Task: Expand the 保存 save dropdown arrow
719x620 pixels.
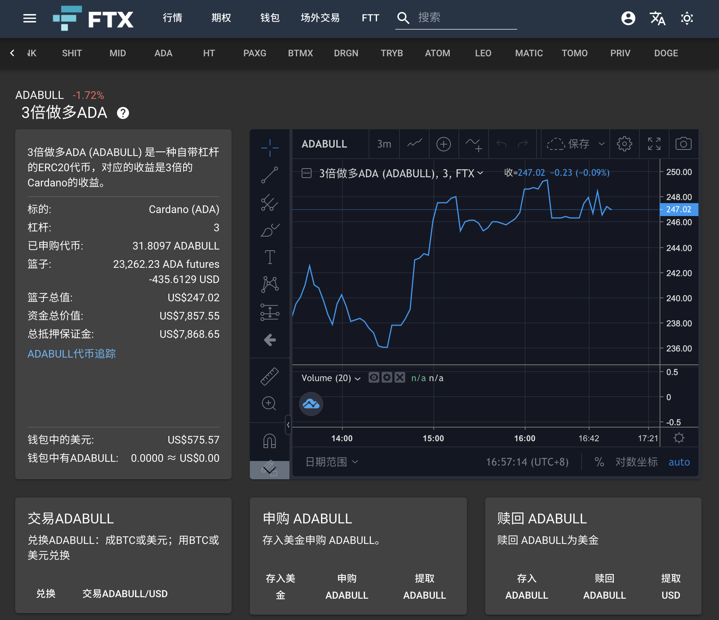Action: coord(602,144)
